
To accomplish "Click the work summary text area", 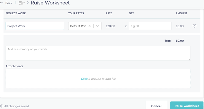I will (98, 53).
